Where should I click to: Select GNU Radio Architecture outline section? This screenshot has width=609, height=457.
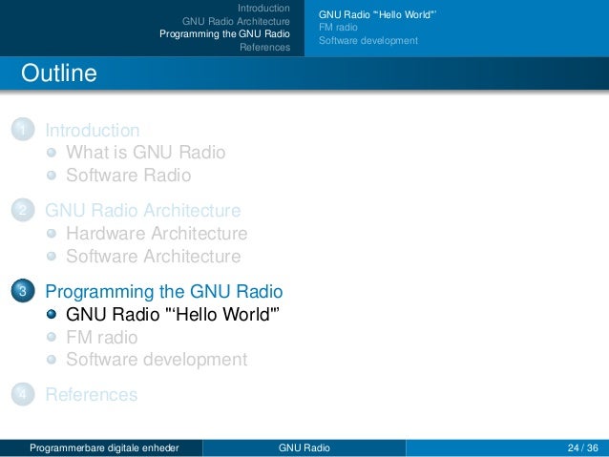[x=143, y=211]
